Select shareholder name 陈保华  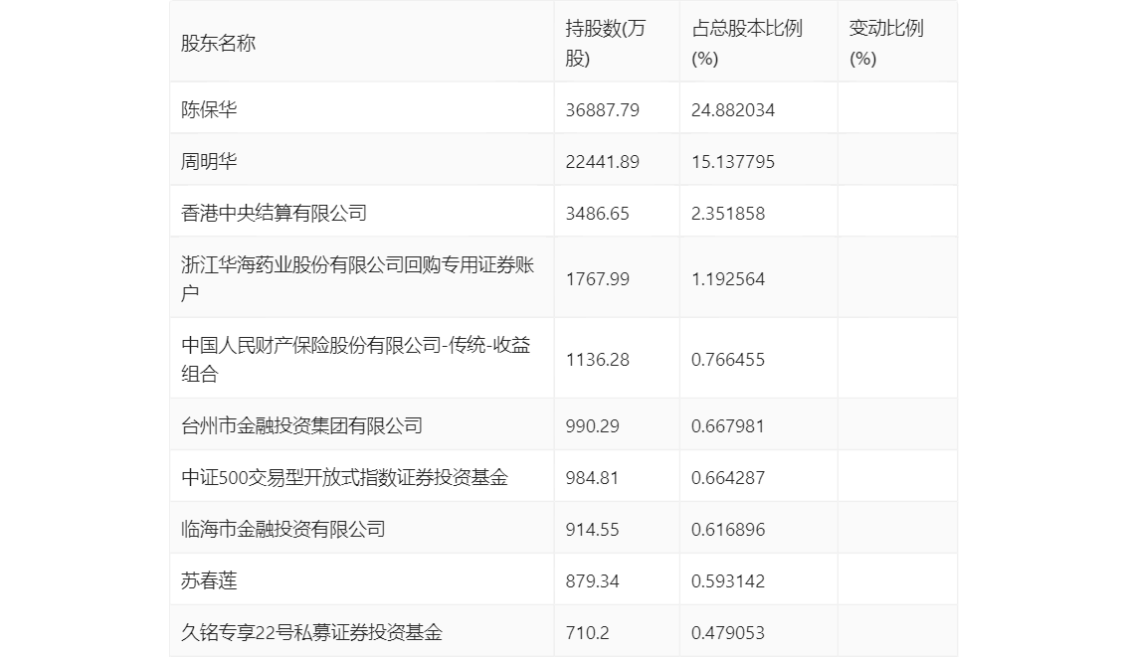209,109
